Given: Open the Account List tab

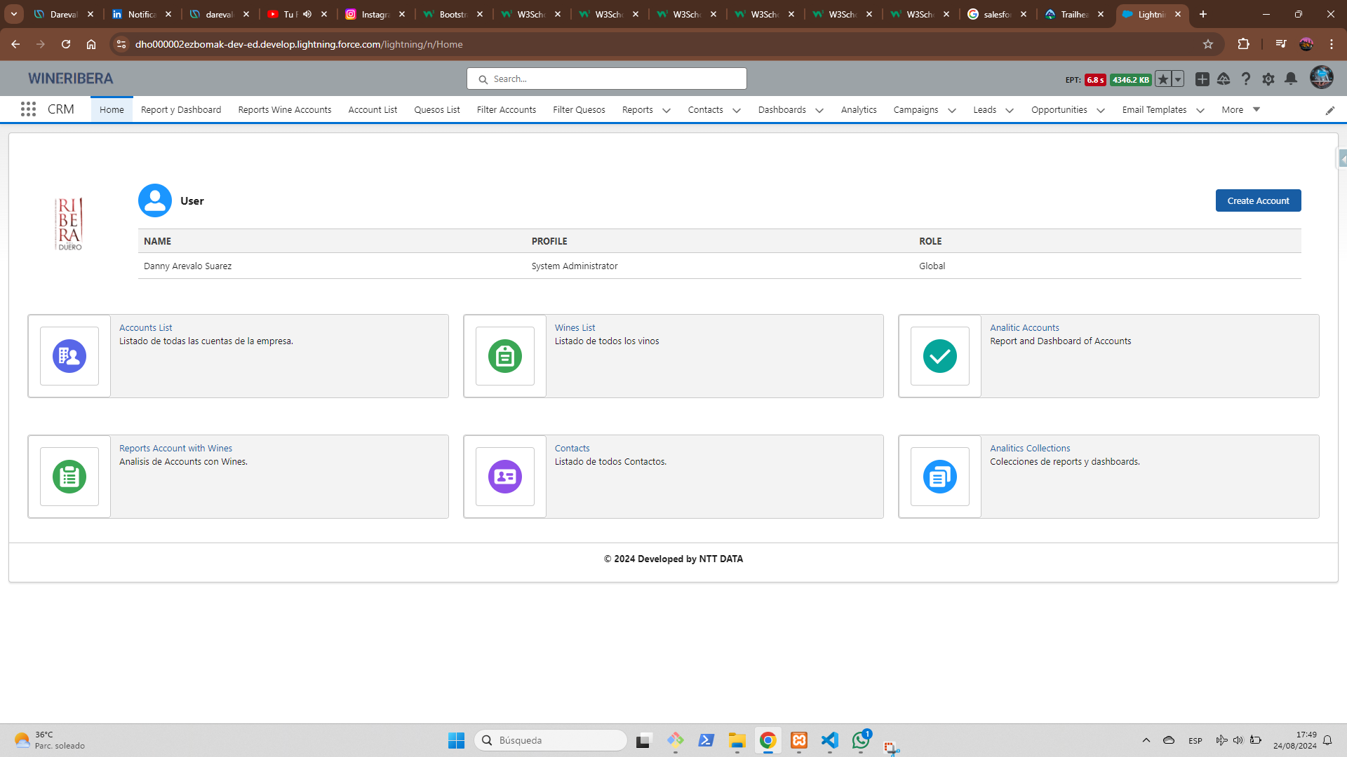Looking at the screenshot, I should coord(372,109).
